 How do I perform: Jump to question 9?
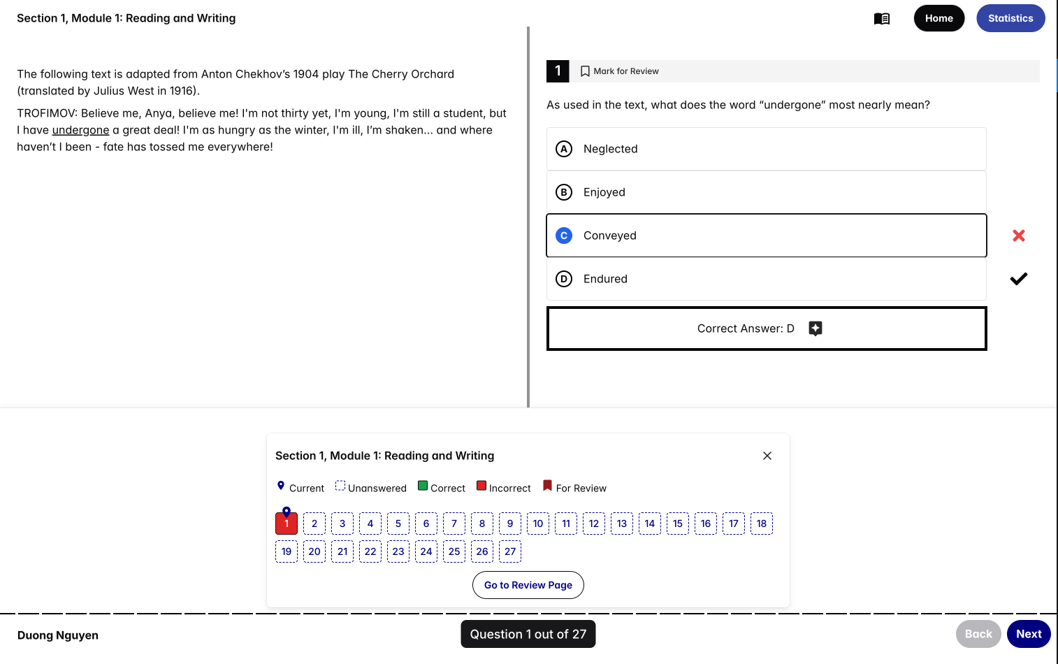[510, 524]
